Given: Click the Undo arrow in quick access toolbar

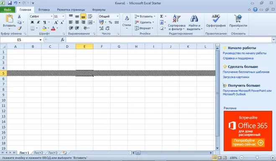Looking at the screenshot, I should coord(15,3).
